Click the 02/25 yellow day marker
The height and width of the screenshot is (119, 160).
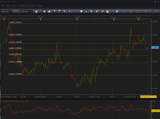click(77, 20)
